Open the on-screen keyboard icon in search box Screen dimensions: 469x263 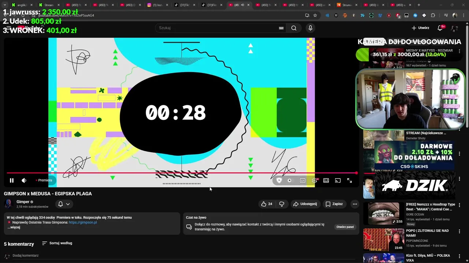(281, 28)
